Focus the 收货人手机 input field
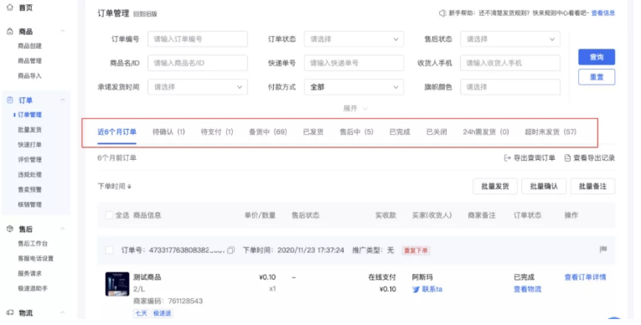 pos(510,63)
